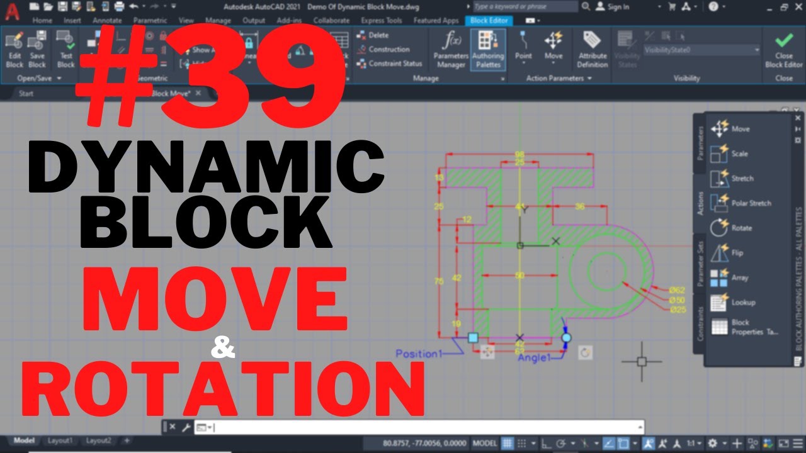Click Edit Block in the ribbon
806x453 pixels.
pyautogui.click(x=14, y=50)
